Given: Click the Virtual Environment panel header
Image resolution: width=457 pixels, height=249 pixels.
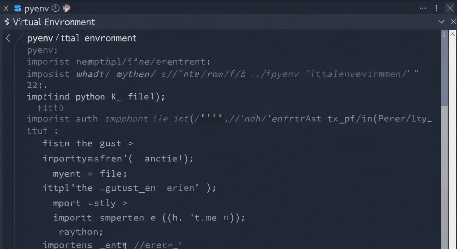Looking at the screenshot, I should pyautogui.click(x=54, y=22).
